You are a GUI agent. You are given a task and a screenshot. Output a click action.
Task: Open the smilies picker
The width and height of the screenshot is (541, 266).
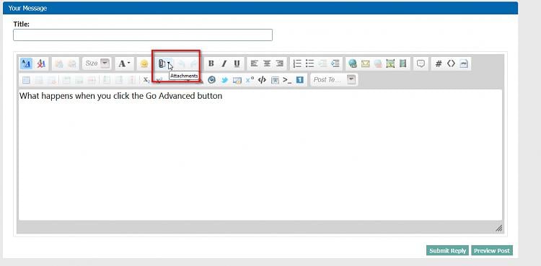(144, 63)
